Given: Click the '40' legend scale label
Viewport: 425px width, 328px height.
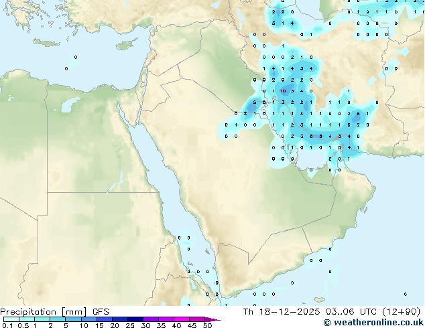Looking at the screenshot, I should click(176, 325).
